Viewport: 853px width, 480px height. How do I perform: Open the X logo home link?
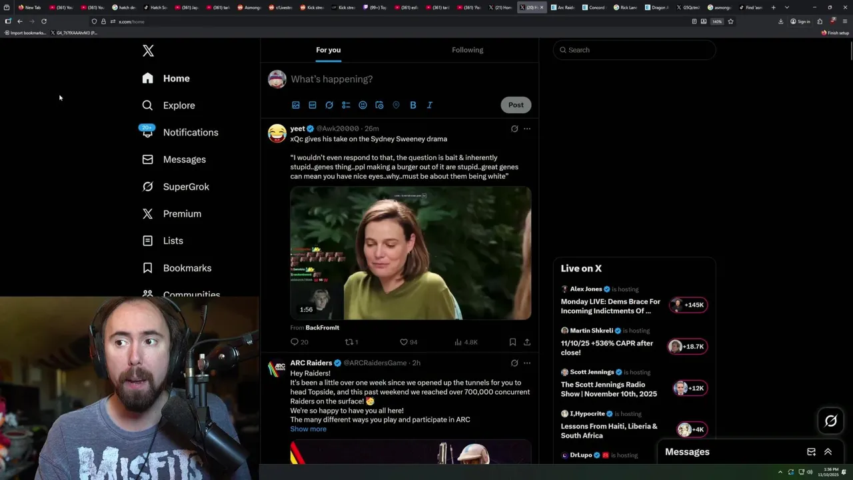click(148, 51)
